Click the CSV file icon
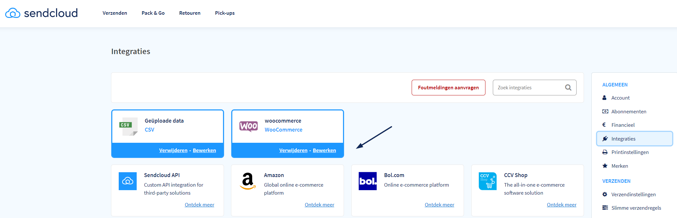677x218 pixels. click(128, 127)
